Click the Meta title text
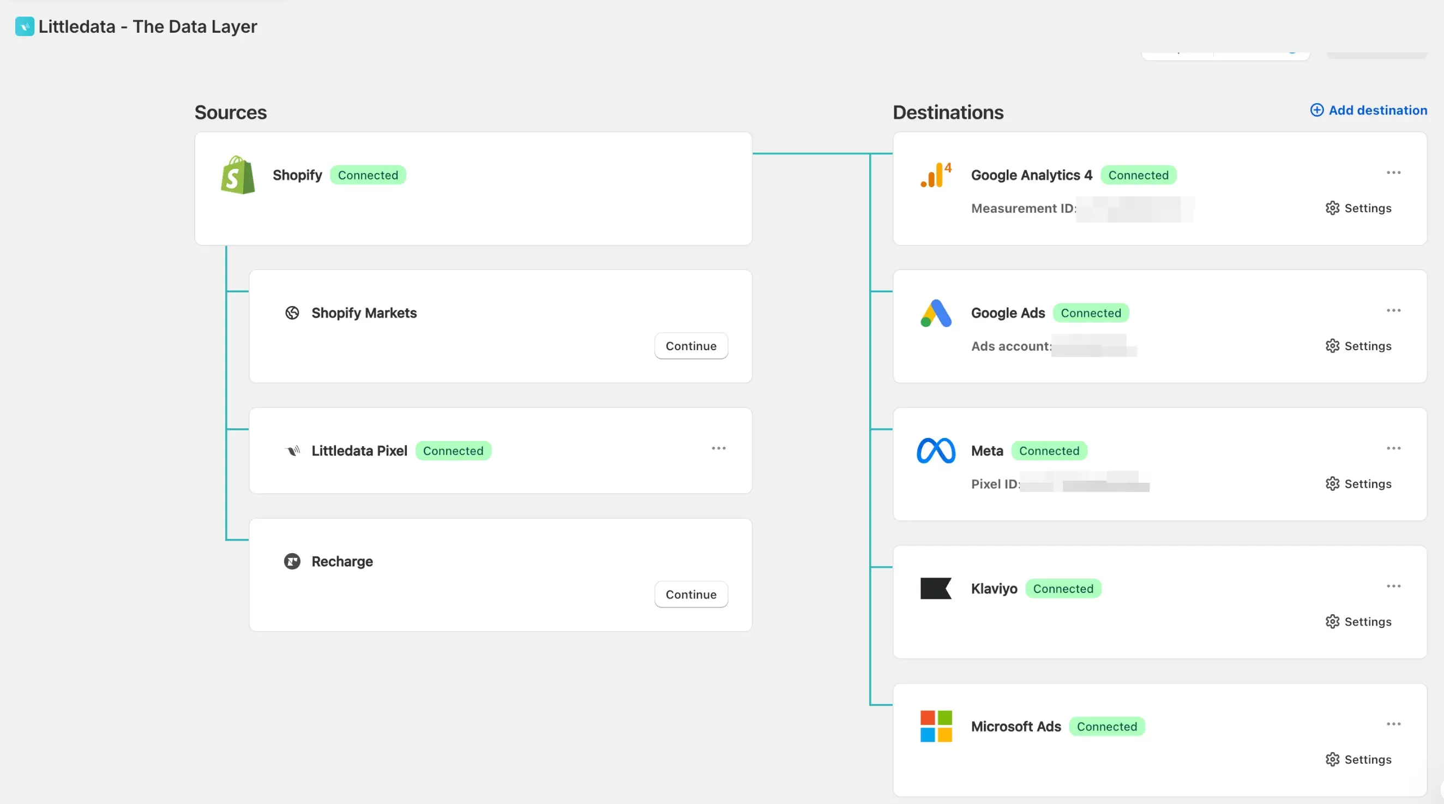Image resolution: width=1444 pixels, height=804 pixels. (987, 451)
